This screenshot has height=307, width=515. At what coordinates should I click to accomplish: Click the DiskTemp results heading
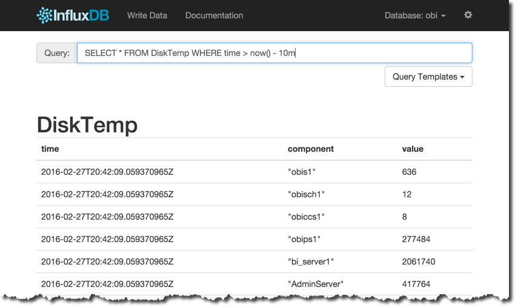(87, 124)
